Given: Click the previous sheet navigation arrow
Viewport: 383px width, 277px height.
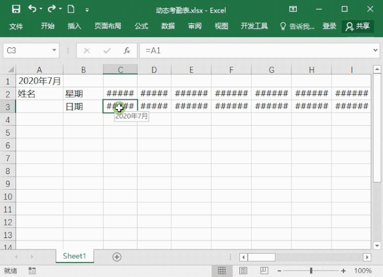Looking at the screenshot, I should (16, 257).
